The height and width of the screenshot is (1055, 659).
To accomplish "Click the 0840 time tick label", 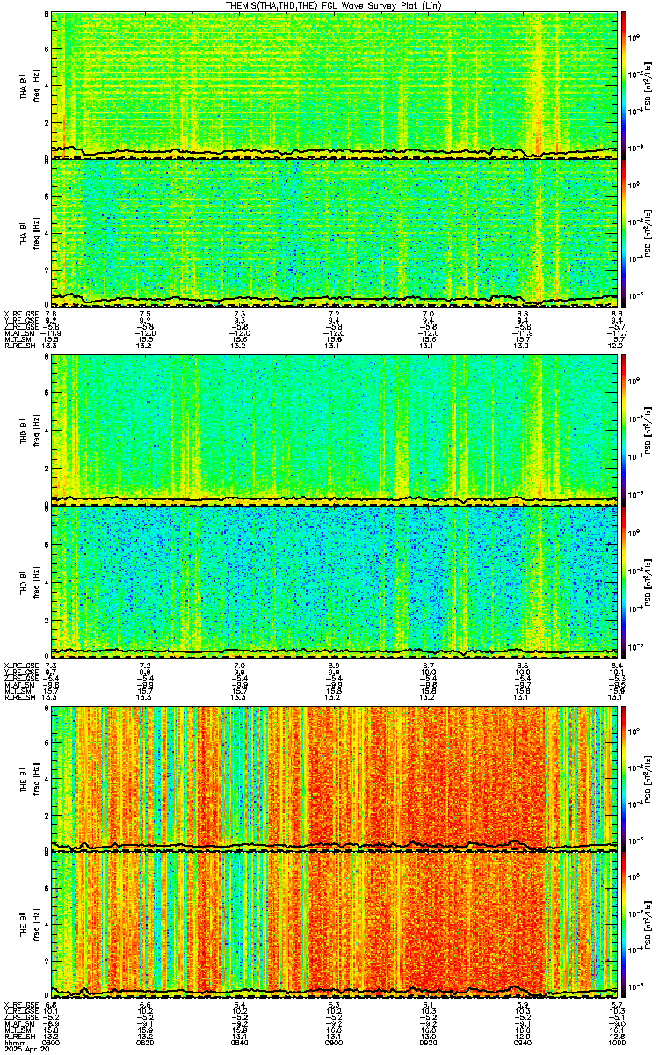I will click(x=239, y=1044).
